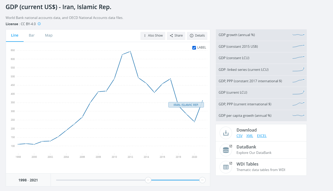333x191 pixels.
Task: Open GDP per capita growth (annual %)
Action: [x=261, y=115]
